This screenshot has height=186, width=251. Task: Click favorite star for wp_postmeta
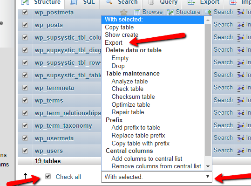(124, 13)
